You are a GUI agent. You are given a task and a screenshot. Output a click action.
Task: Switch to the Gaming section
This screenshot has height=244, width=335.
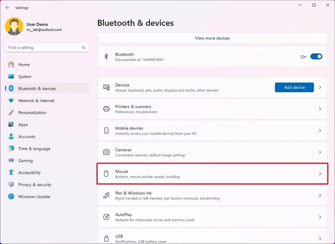pyautogui.click(x=25, y=160)
